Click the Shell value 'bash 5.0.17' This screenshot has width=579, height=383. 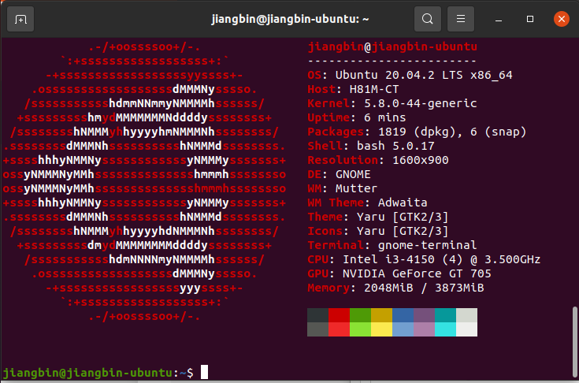coord(395,146)
